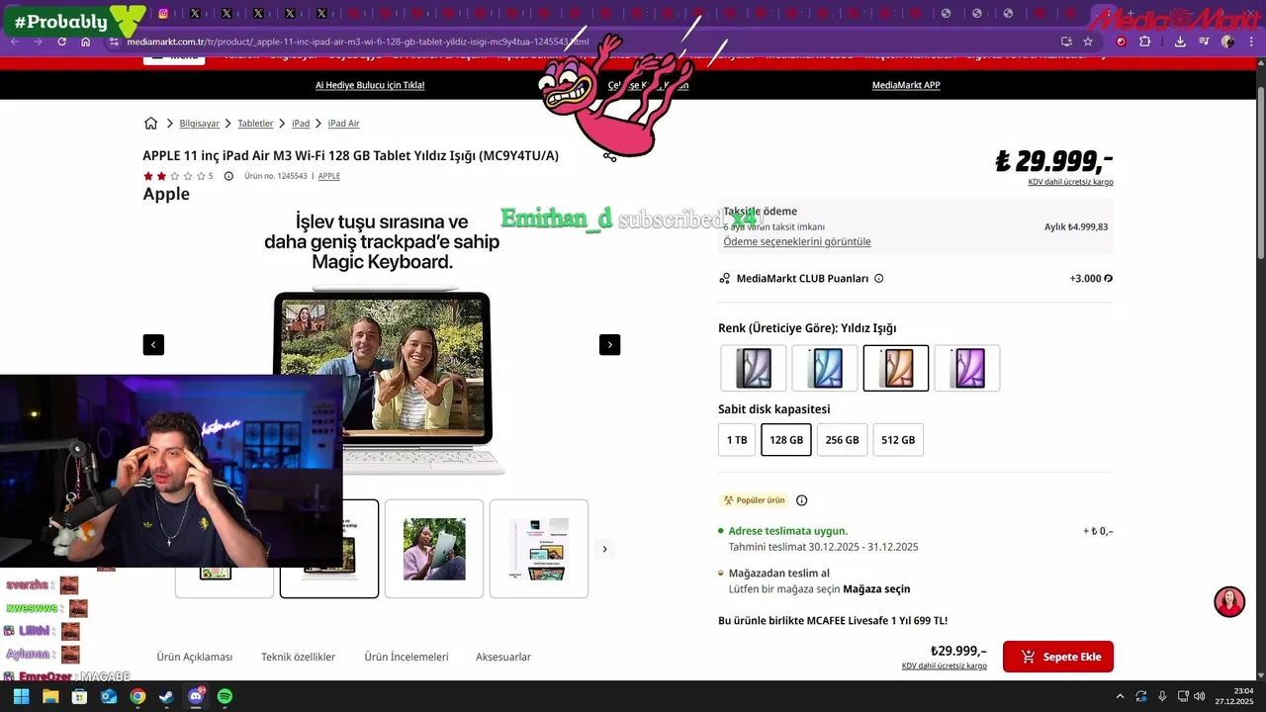The height and width of the screenshot is (712, 1266).
Task: Open the Aksesuarlar tab
Action: point(503,657)
